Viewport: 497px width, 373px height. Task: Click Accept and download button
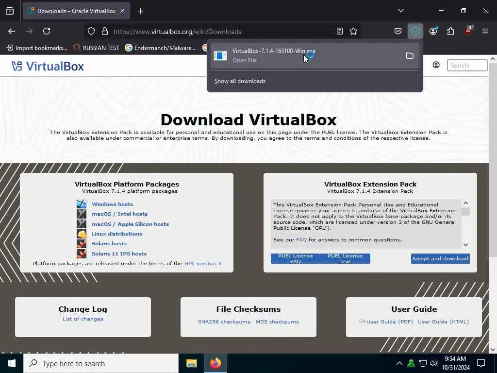click(440, 258)
